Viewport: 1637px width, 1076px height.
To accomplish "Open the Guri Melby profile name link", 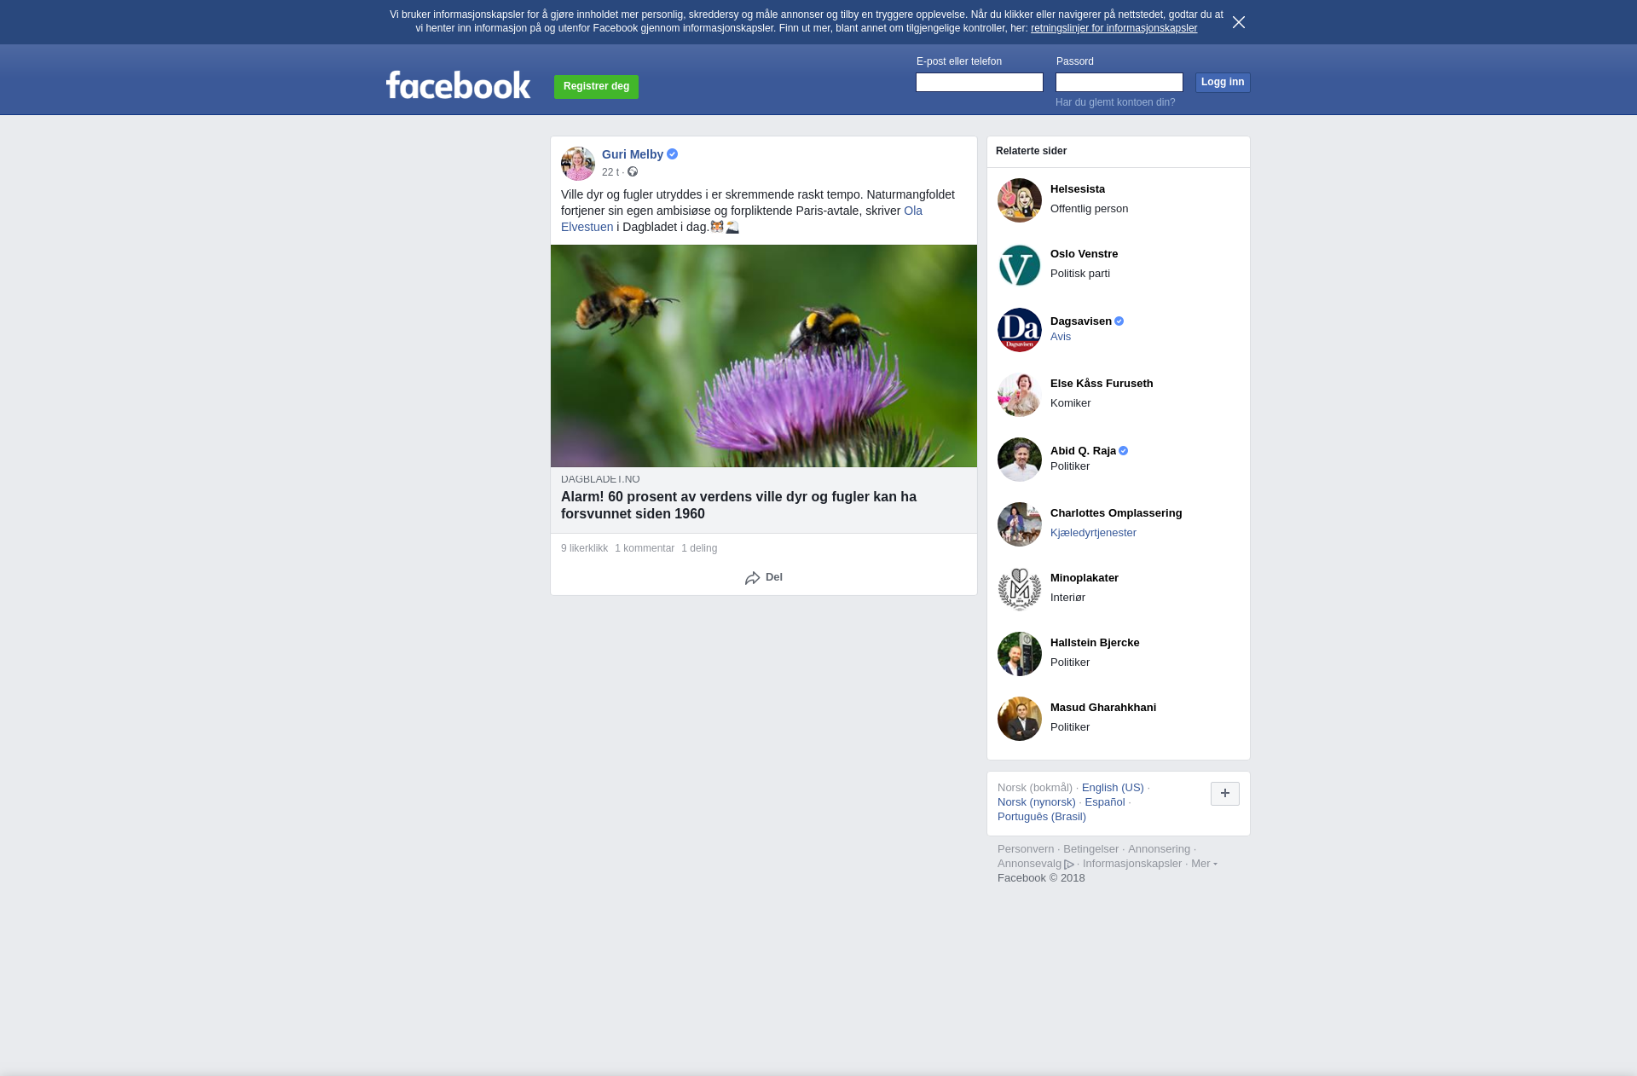I will click(x=633, y=154).
